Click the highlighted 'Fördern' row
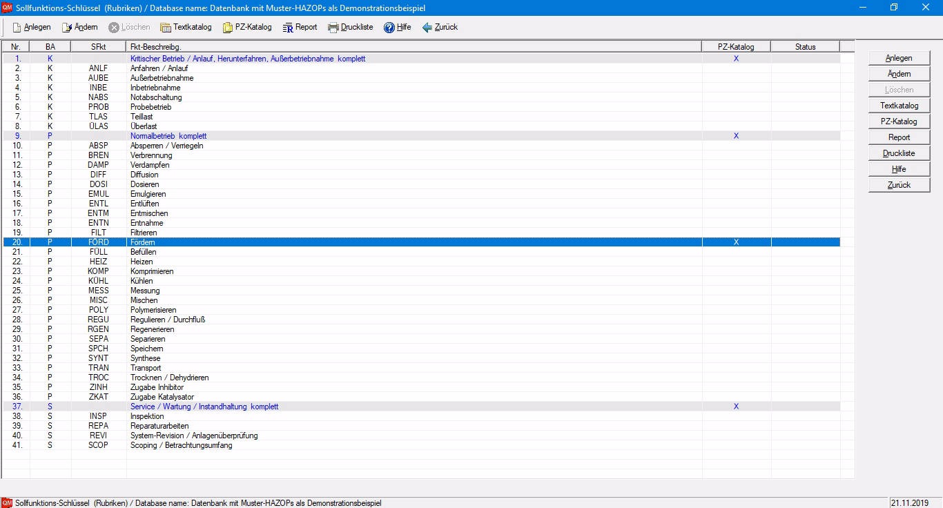This screenshot has height=508, width=943. (421, 242)
